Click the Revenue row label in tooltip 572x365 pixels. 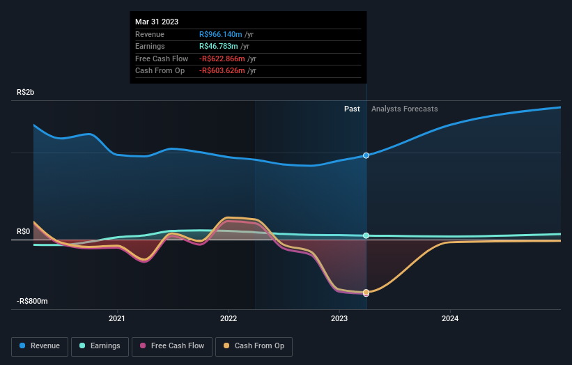point(150,34)
